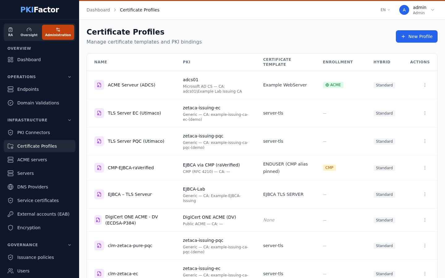Open Domain Validations icon in sidebar
This screenshot has width=445, height=278.
(x=11, y=103)
